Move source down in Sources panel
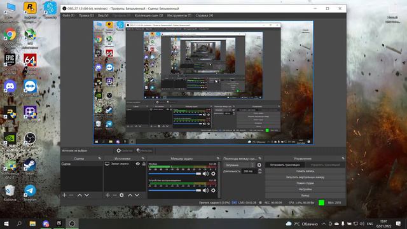This screenshot has width=407, height=229. (137, 195)
